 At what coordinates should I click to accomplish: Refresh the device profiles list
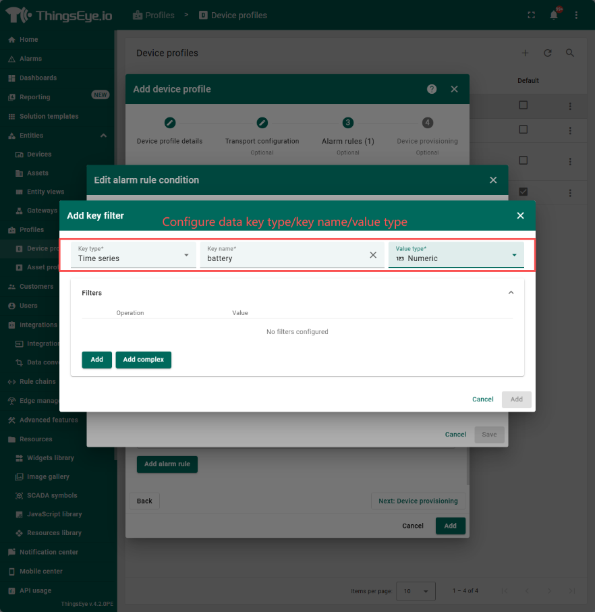[548, 53]
